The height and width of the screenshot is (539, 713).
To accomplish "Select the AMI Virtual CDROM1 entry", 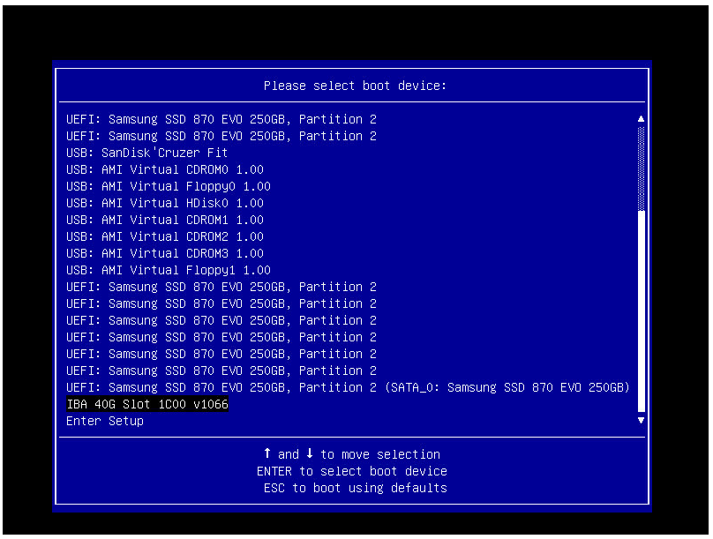I will click(164, 220).
